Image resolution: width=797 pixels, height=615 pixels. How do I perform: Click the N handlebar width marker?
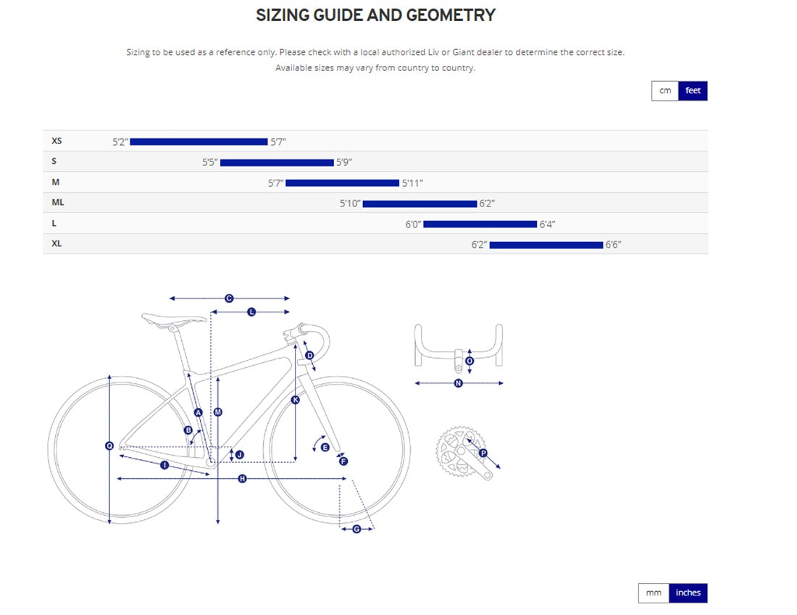point(458,383)
